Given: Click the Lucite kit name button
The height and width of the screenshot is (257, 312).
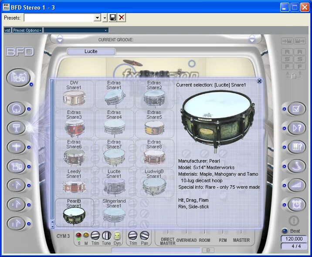Looking at the screenshot, I should [91, 51].
